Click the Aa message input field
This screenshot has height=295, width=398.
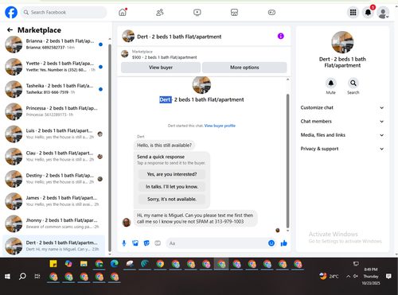click(x=217, y=243)
